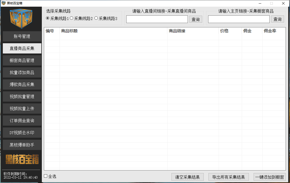Open 爆款商品采集 section
The image size is (290, 183).
22,84
